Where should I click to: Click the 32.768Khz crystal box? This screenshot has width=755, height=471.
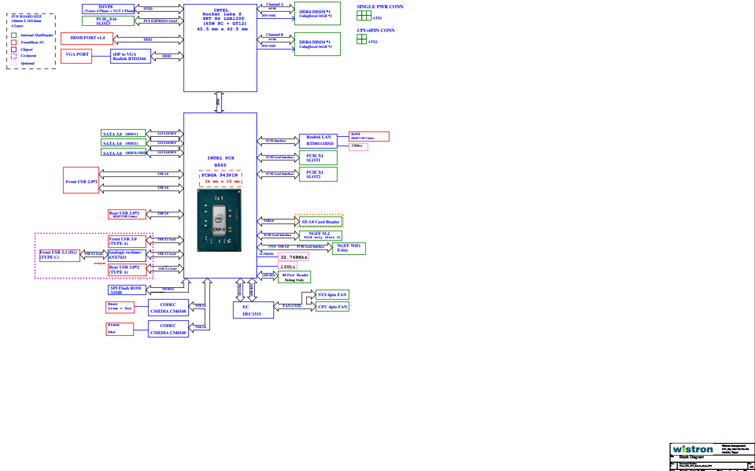click(294, 257)
